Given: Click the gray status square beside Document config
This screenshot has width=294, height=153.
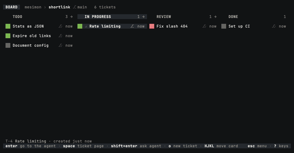Looking at the screenshot, I should coord(8,45).
